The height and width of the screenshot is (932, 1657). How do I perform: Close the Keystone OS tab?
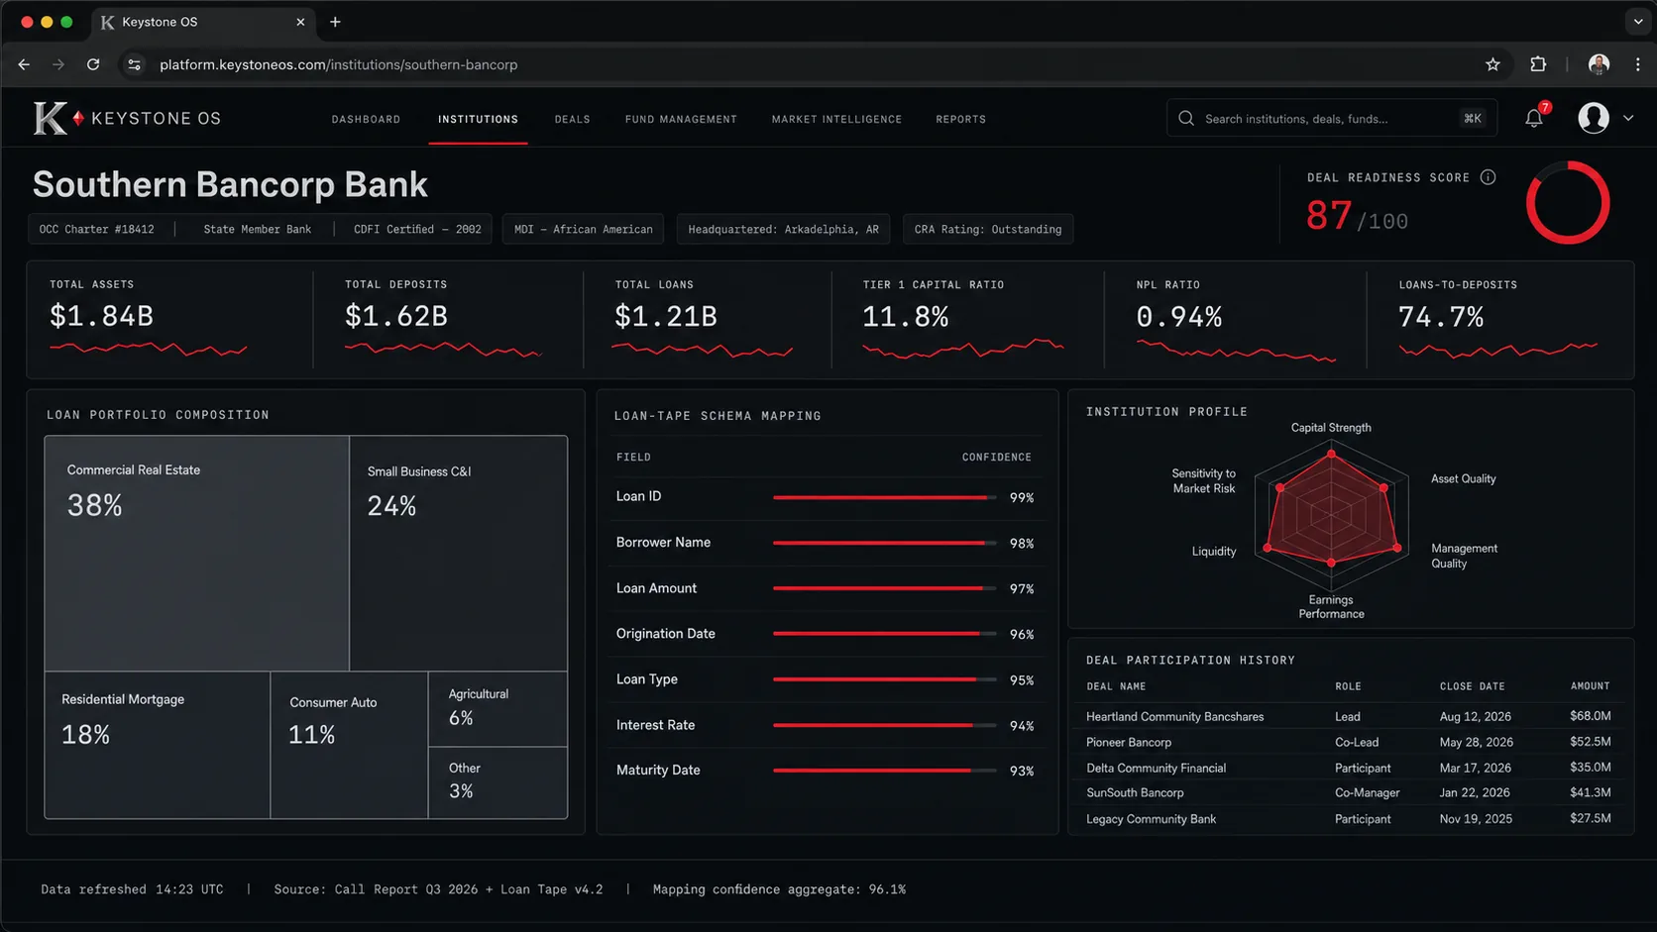pos(300,22)
